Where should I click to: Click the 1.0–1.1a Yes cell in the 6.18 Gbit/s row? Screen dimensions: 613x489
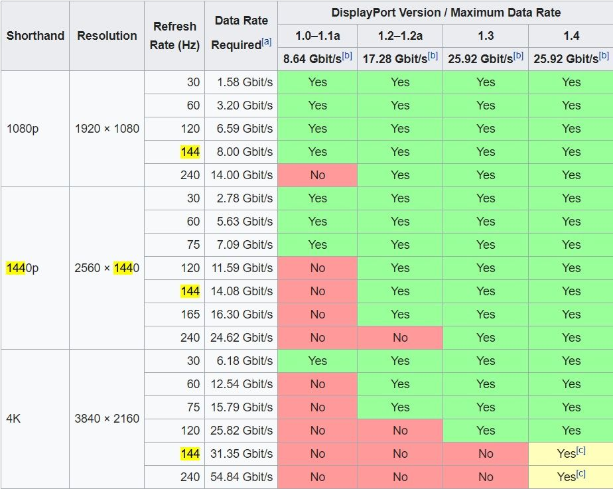pos(317,361)
